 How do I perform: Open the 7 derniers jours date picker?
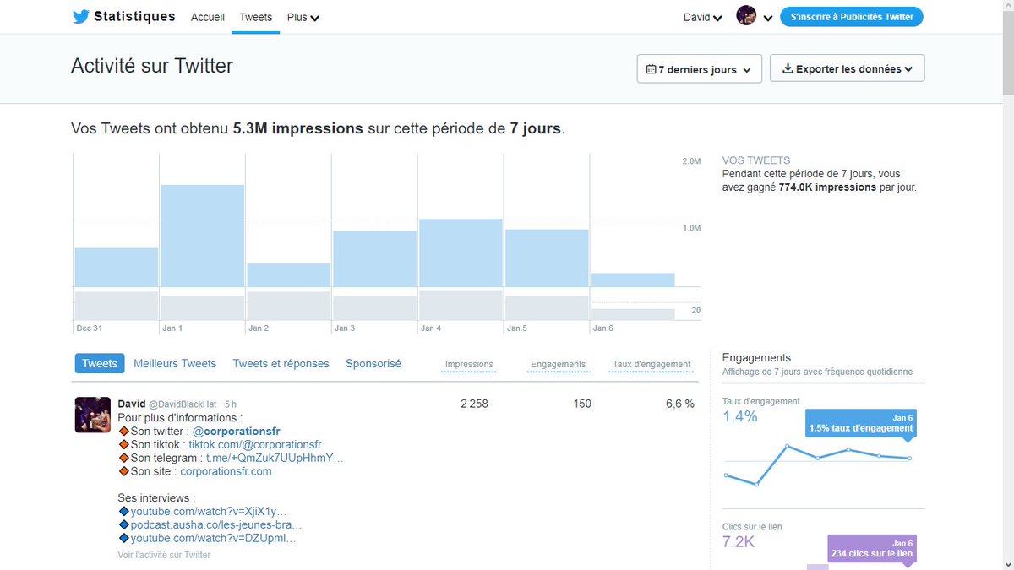coord(700,69)
